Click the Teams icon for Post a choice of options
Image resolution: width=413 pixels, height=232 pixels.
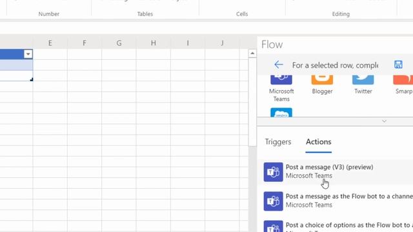click(273, 226)
